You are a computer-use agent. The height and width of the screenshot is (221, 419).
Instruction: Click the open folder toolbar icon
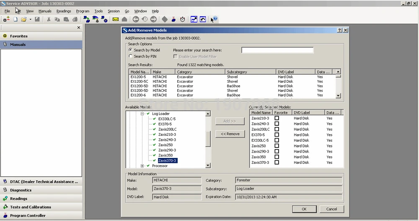tap(24, 19)
